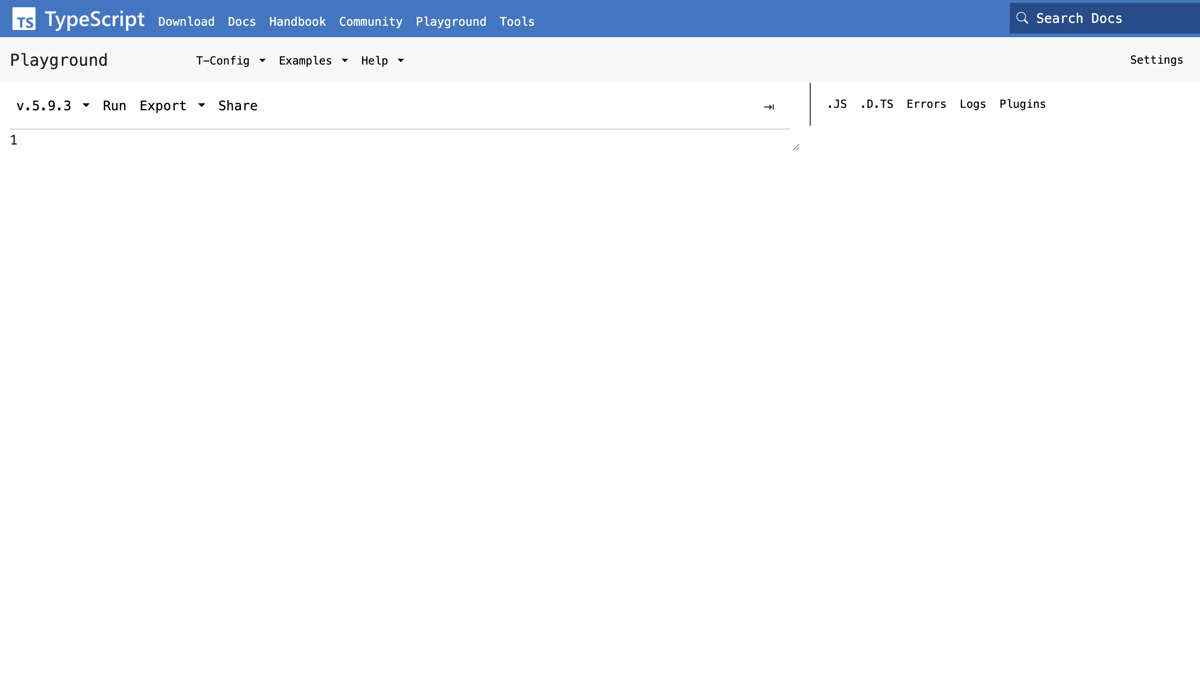Select the Plugins tab
This screenshot has width=1200, height=678.
coord(1022,104)
